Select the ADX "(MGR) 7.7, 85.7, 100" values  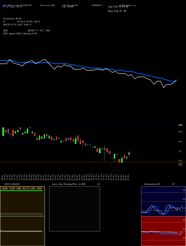(x=39, y=31)
